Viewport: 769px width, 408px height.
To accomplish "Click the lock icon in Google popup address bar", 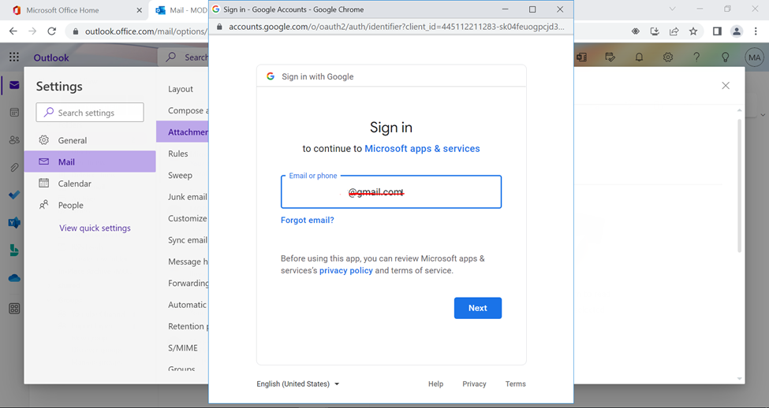I will click(219, 27).
